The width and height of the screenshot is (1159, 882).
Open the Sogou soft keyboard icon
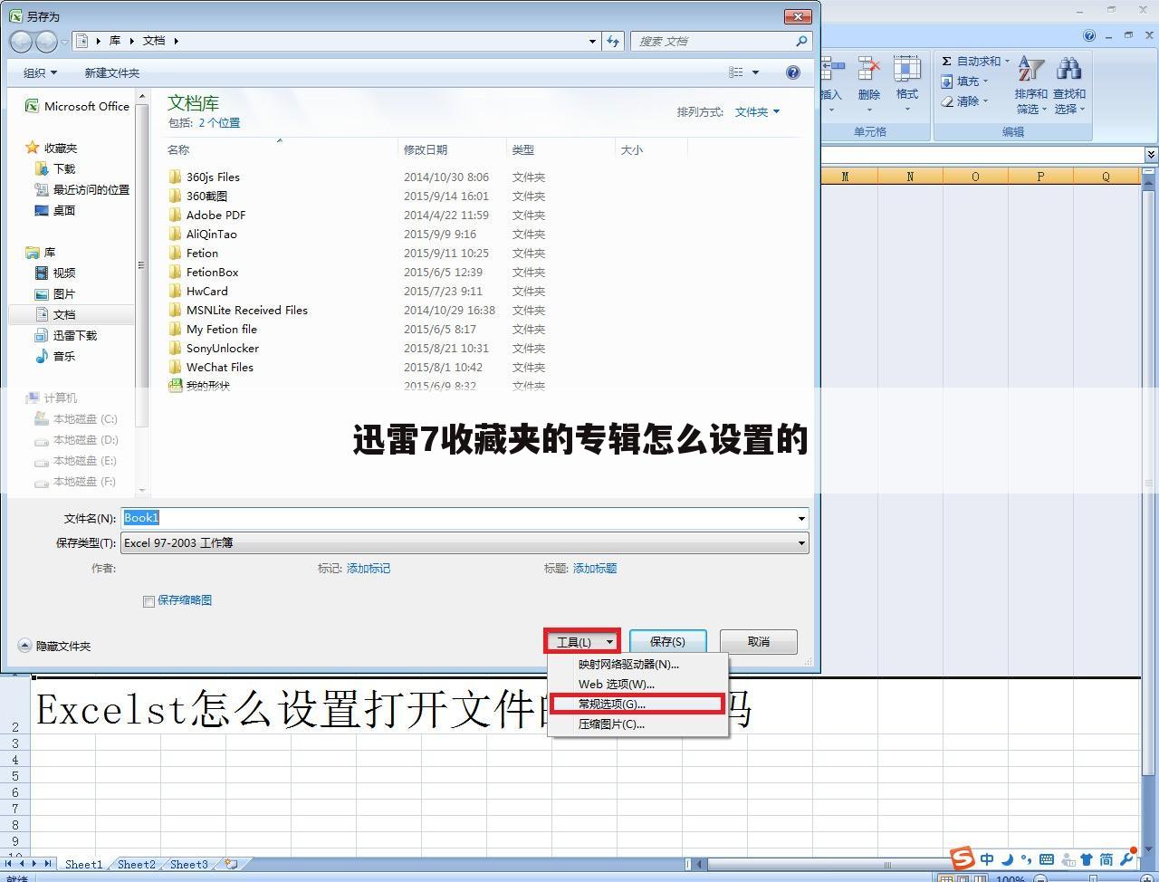[1047, 859]
